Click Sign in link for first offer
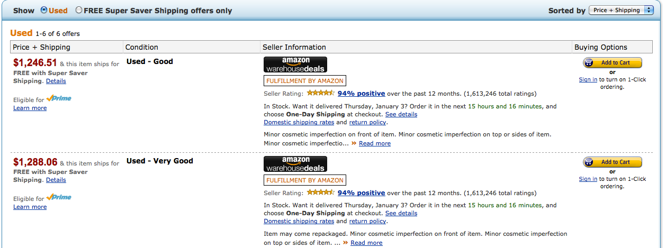Image resolution: width=666 pixels, height=248 pixels. 588,80
